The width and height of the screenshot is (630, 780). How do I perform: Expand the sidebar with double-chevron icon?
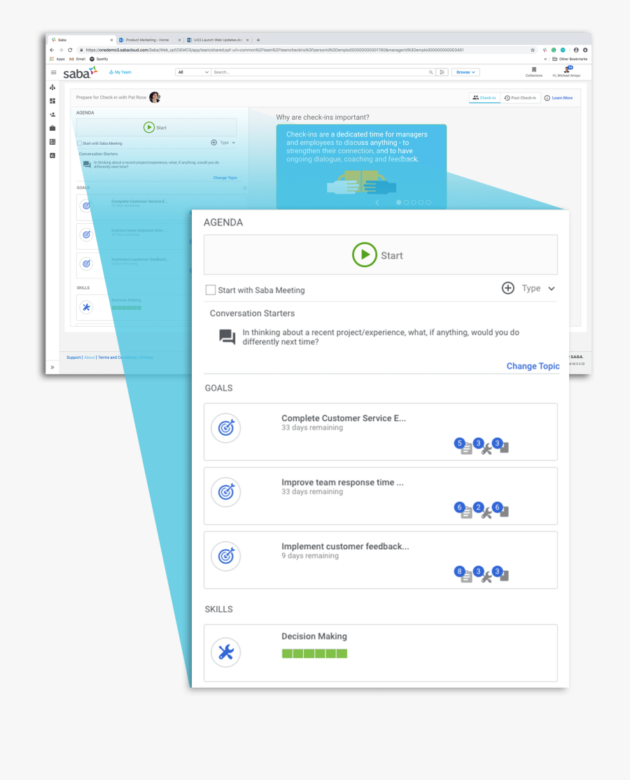(52, 367)
